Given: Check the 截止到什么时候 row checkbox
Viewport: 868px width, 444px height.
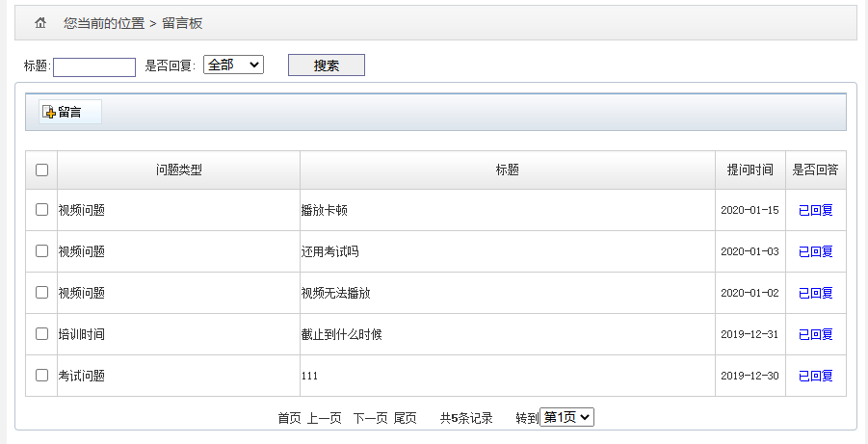Looking at the screenshot, I should pos(41,334).
